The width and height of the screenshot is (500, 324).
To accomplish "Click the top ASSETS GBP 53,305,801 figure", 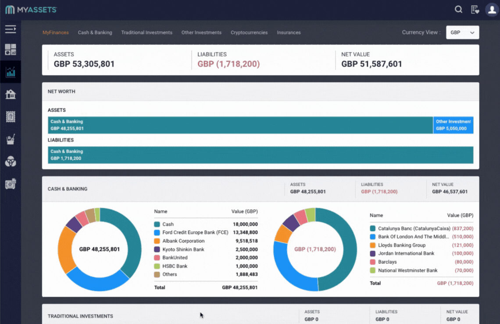I will click(84, 64).
